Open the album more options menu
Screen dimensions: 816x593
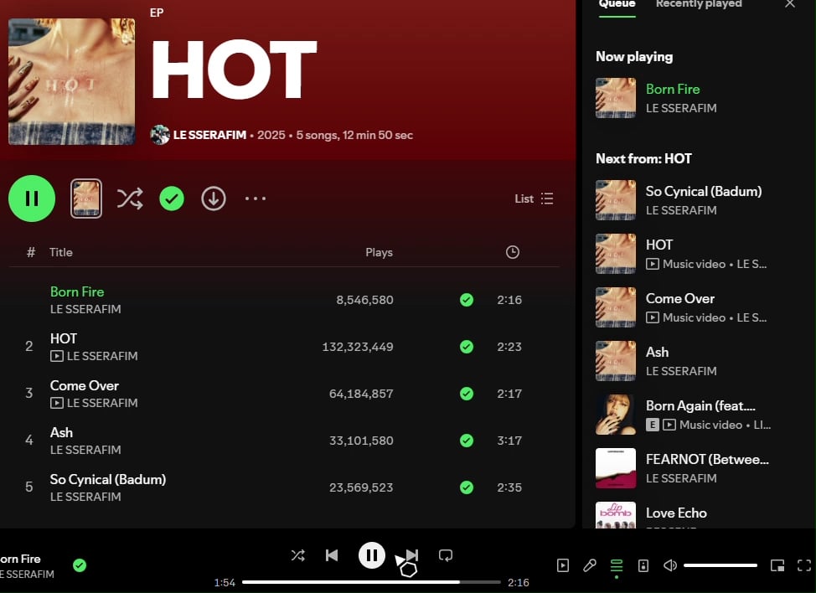click(x=256, y=199)
